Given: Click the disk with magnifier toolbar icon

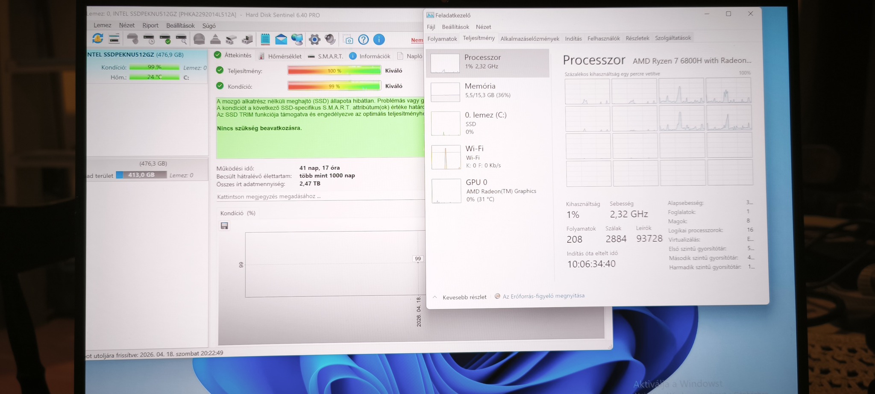Looking at the screenshot, I should pyautogui.click(x=182, y=39).
